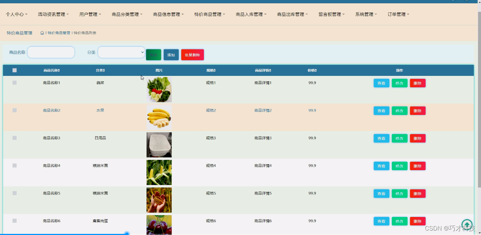Image resolution: width=481 pixels, height=235 pixels.
Task: Expand the 订单管理 navigation dropdown
Action: point(398,14)
